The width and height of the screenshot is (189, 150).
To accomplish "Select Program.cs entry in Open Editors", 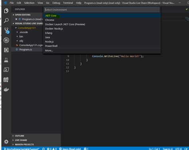I will click(32, 19).
